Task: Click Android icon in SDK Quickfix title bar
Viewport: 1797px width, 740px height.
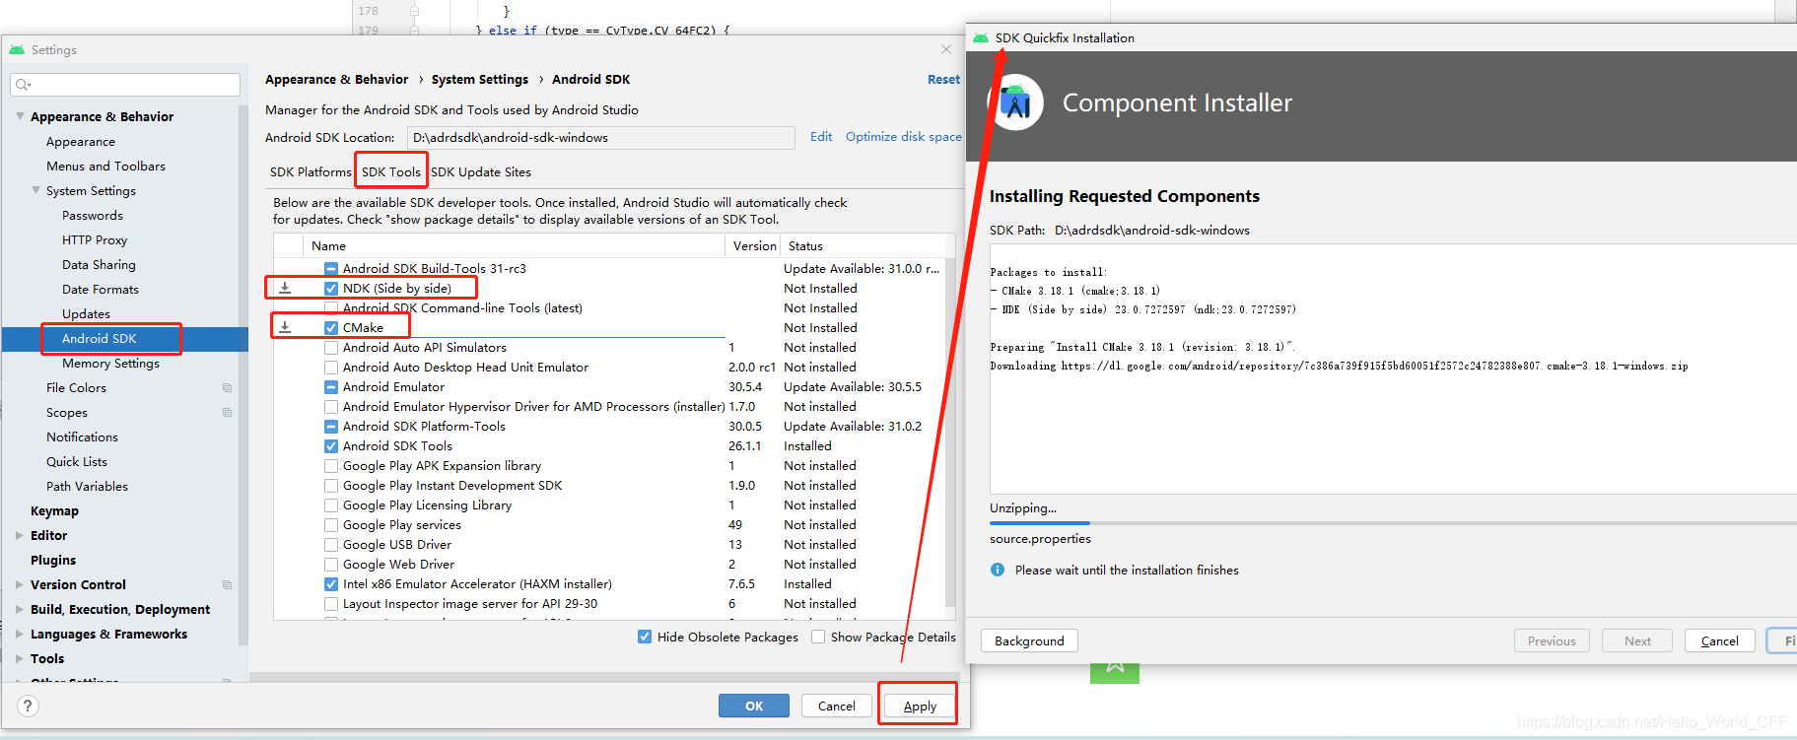Action: pos(981,38)
